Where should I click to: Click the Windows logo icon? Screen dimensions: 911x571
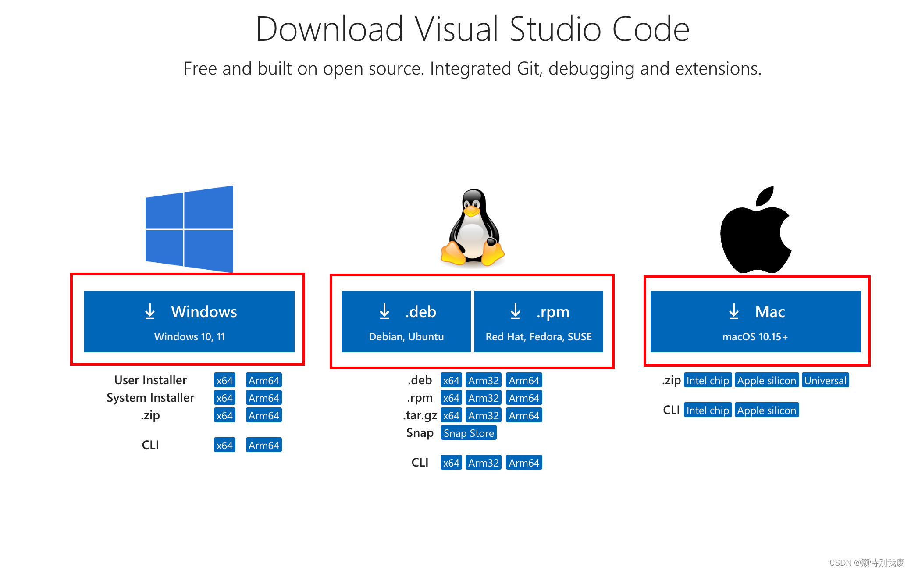point(189,228)
